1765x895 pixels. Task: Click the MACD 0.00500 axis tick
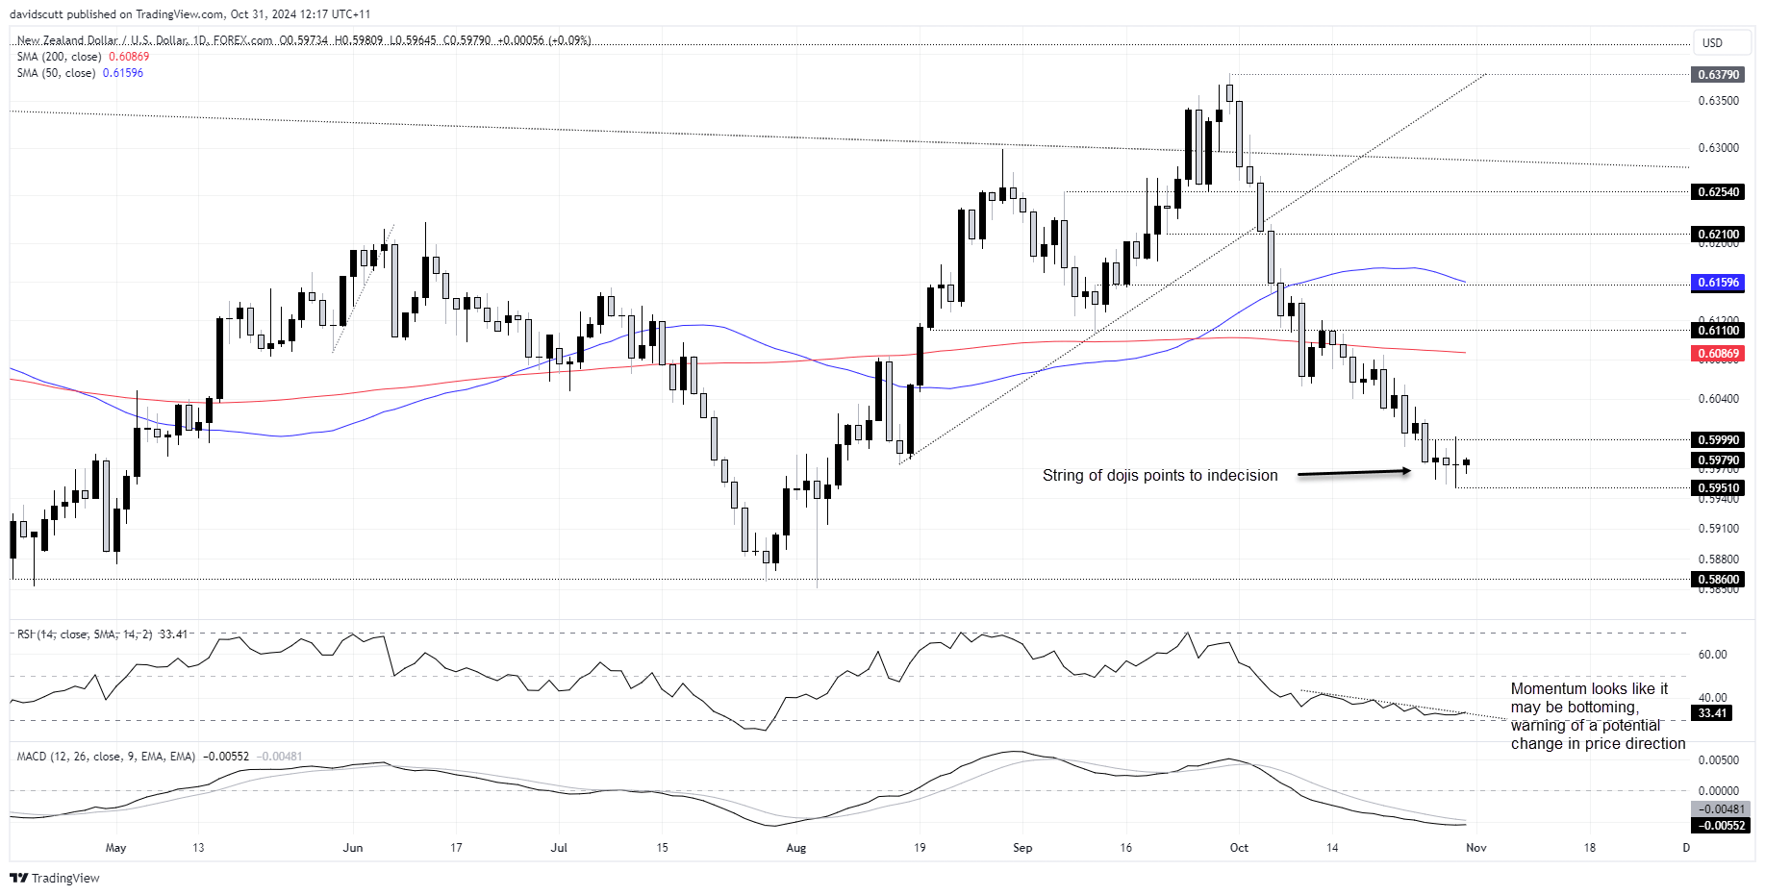pyautogui.click(x=1719, y=759)
